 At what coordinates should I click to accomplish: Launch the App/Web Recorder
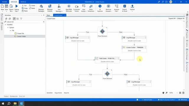(69, 8)
